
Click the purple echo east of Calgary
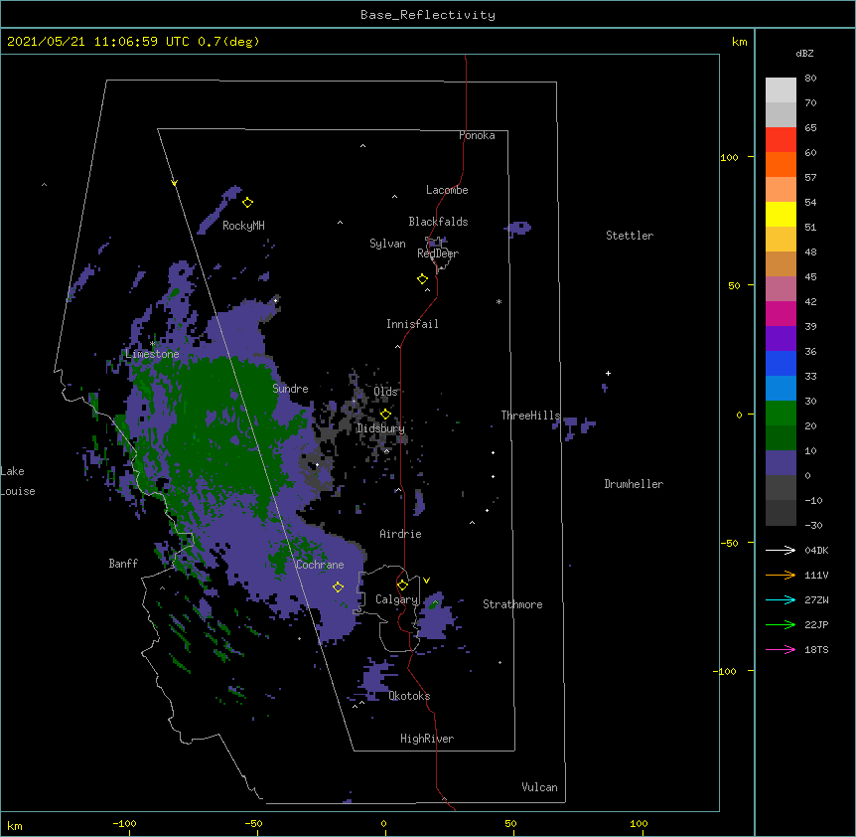pos(435,617)
